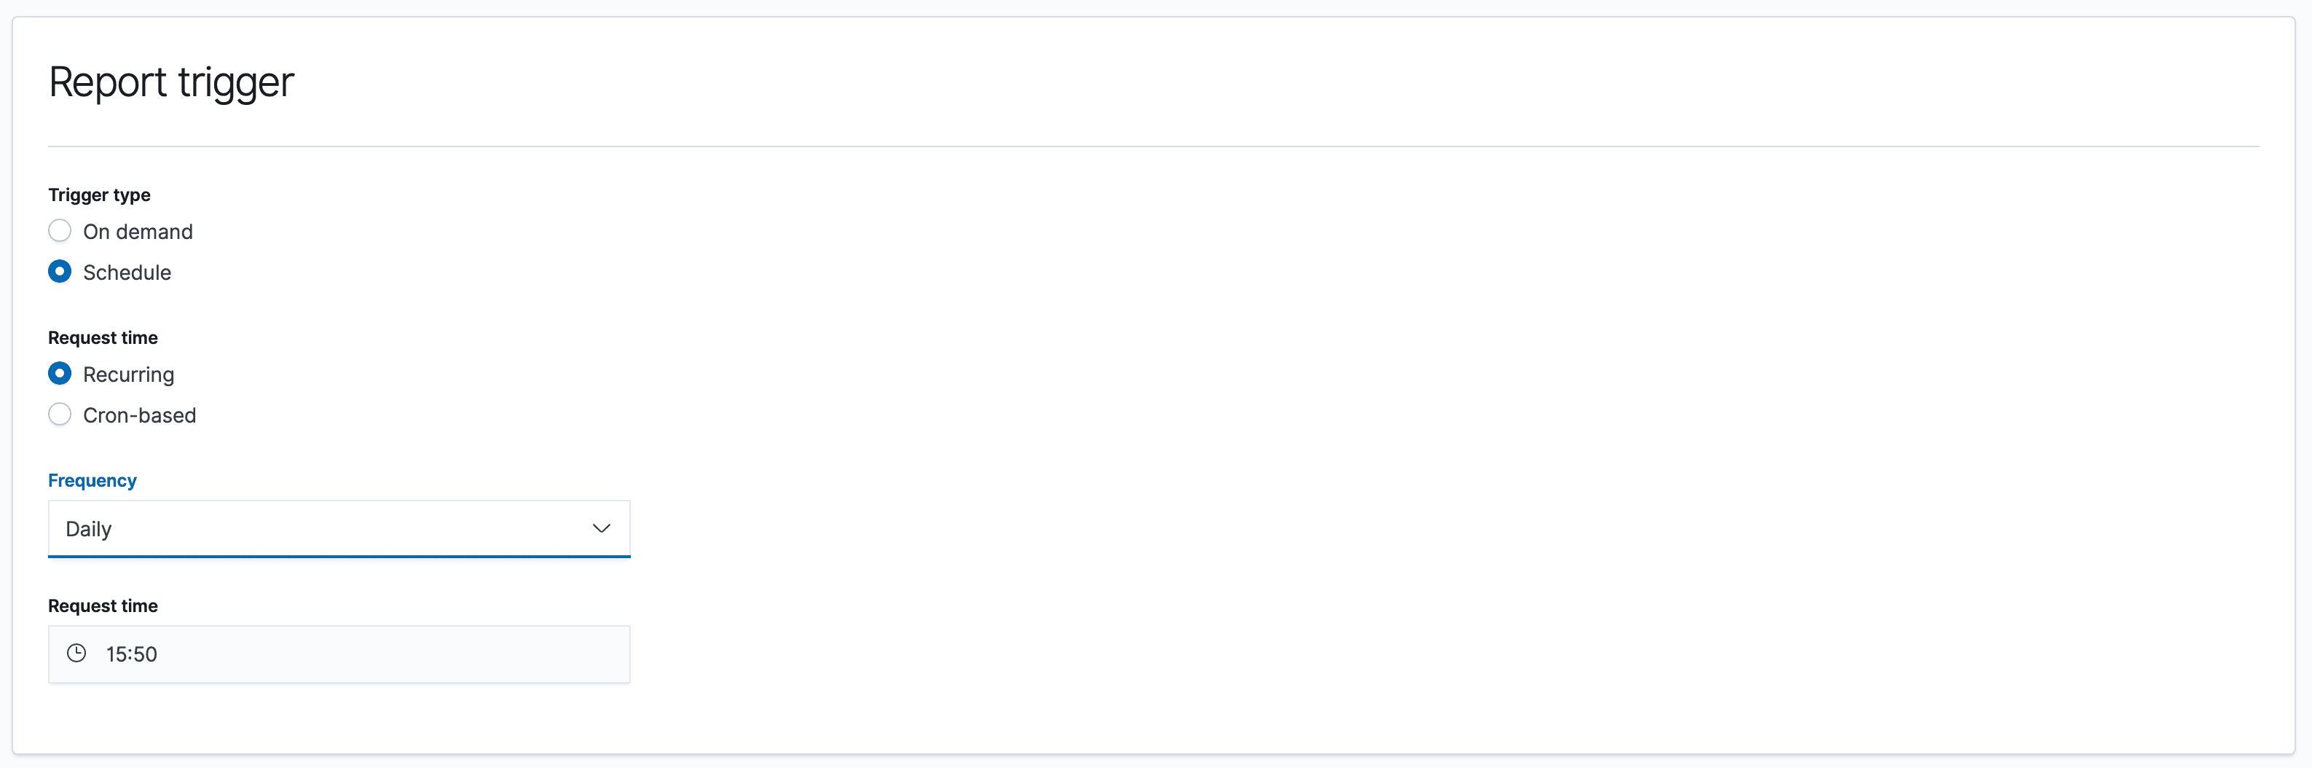Select the On demand trigger type
This screenshot has width=2312, height=768.
pyautogui.click(x=59, y=230)
